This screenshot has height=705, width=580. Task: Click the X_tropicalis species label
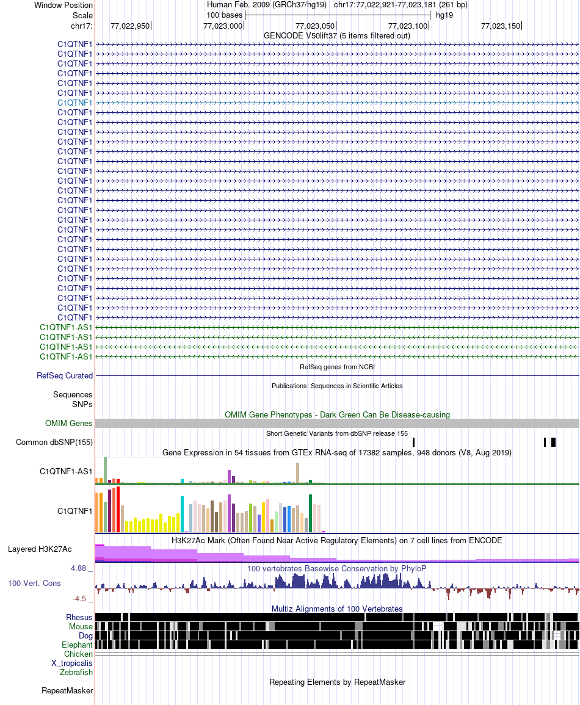(x=72, y=663)
